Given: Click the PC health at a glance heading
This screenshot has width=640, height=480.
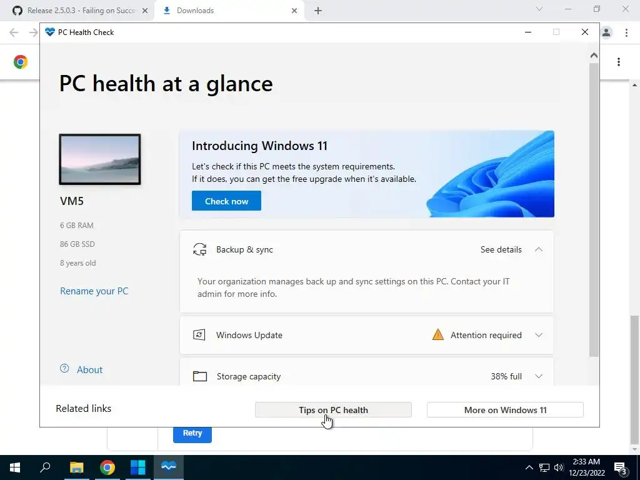Looking at the screenshot, I should click(166, 84).
